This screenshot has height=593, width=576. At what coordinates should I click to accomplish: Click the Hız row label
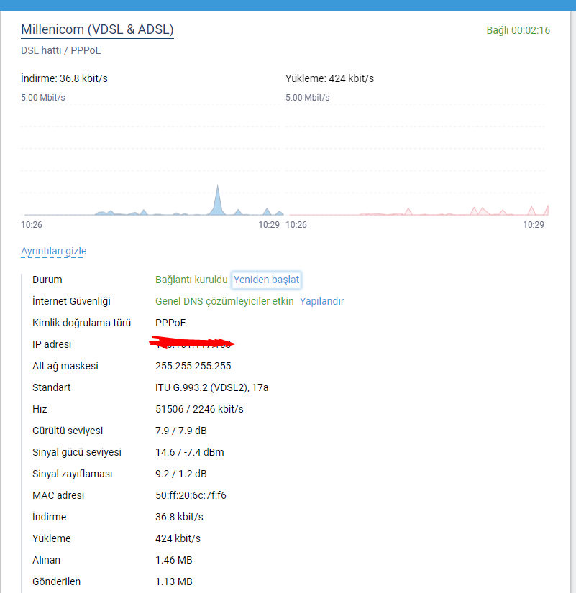(40, 409)
